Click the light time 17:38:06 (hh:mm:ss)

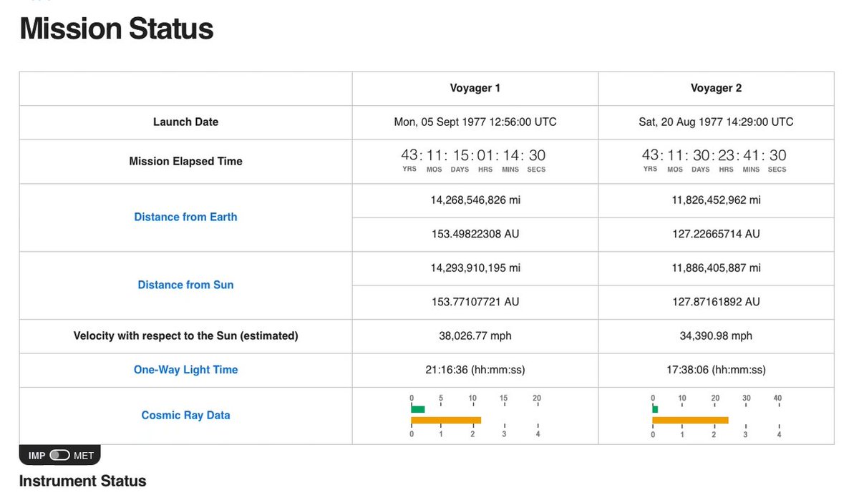coord(716,370)
